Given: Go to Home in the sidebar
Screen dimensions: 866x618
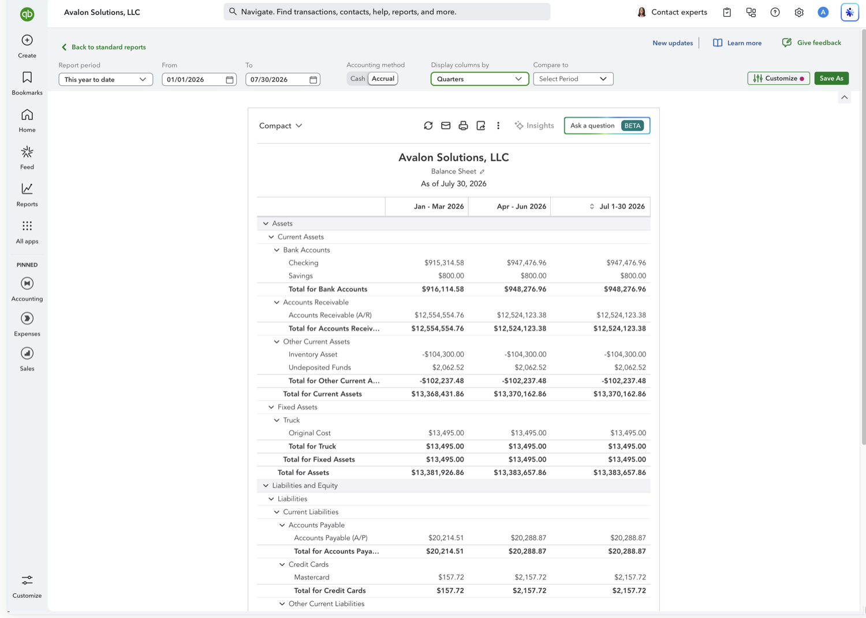Looking at the screenshot, I should tap(27, 121).
